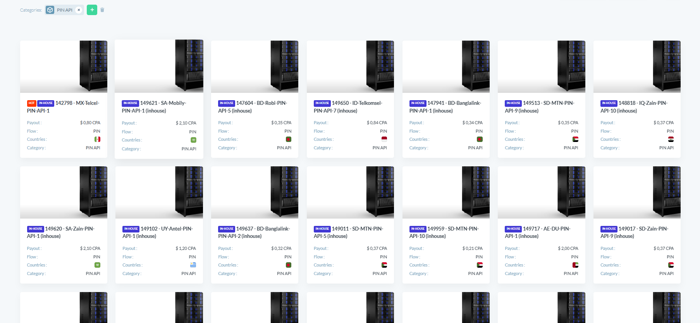Click Saudi flag on SA-Zain offer

click(97, 265)
